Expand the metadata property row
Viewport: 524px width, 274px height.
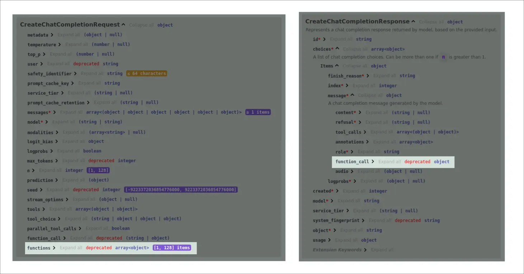52,35
